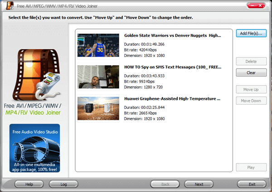Select the Spy on SMS video thumbnail
This screenshot has height=192, width=272.
coord(98,77)
